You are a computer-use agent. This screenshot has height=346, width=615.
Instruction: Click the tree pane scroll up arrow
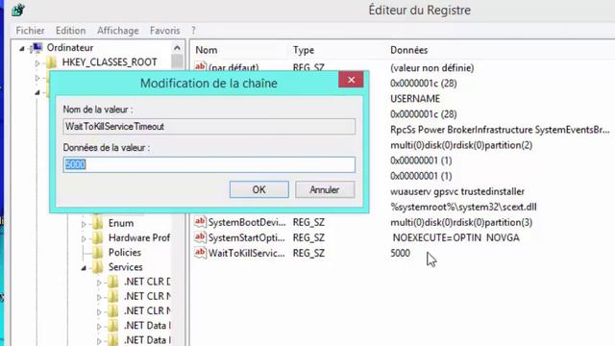177,48
